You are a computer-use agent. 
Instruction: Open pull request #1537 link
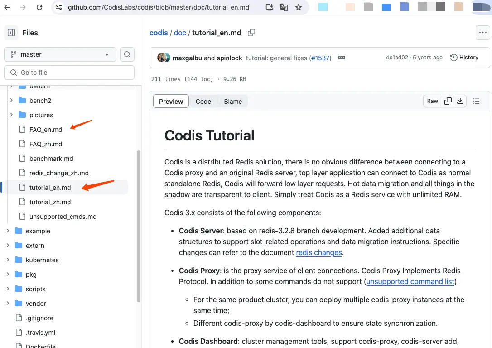click(x=320, y=58)
